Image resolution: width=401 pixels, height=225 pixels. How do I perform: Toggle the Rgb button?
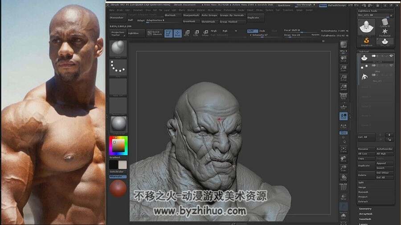click(225, 31)
